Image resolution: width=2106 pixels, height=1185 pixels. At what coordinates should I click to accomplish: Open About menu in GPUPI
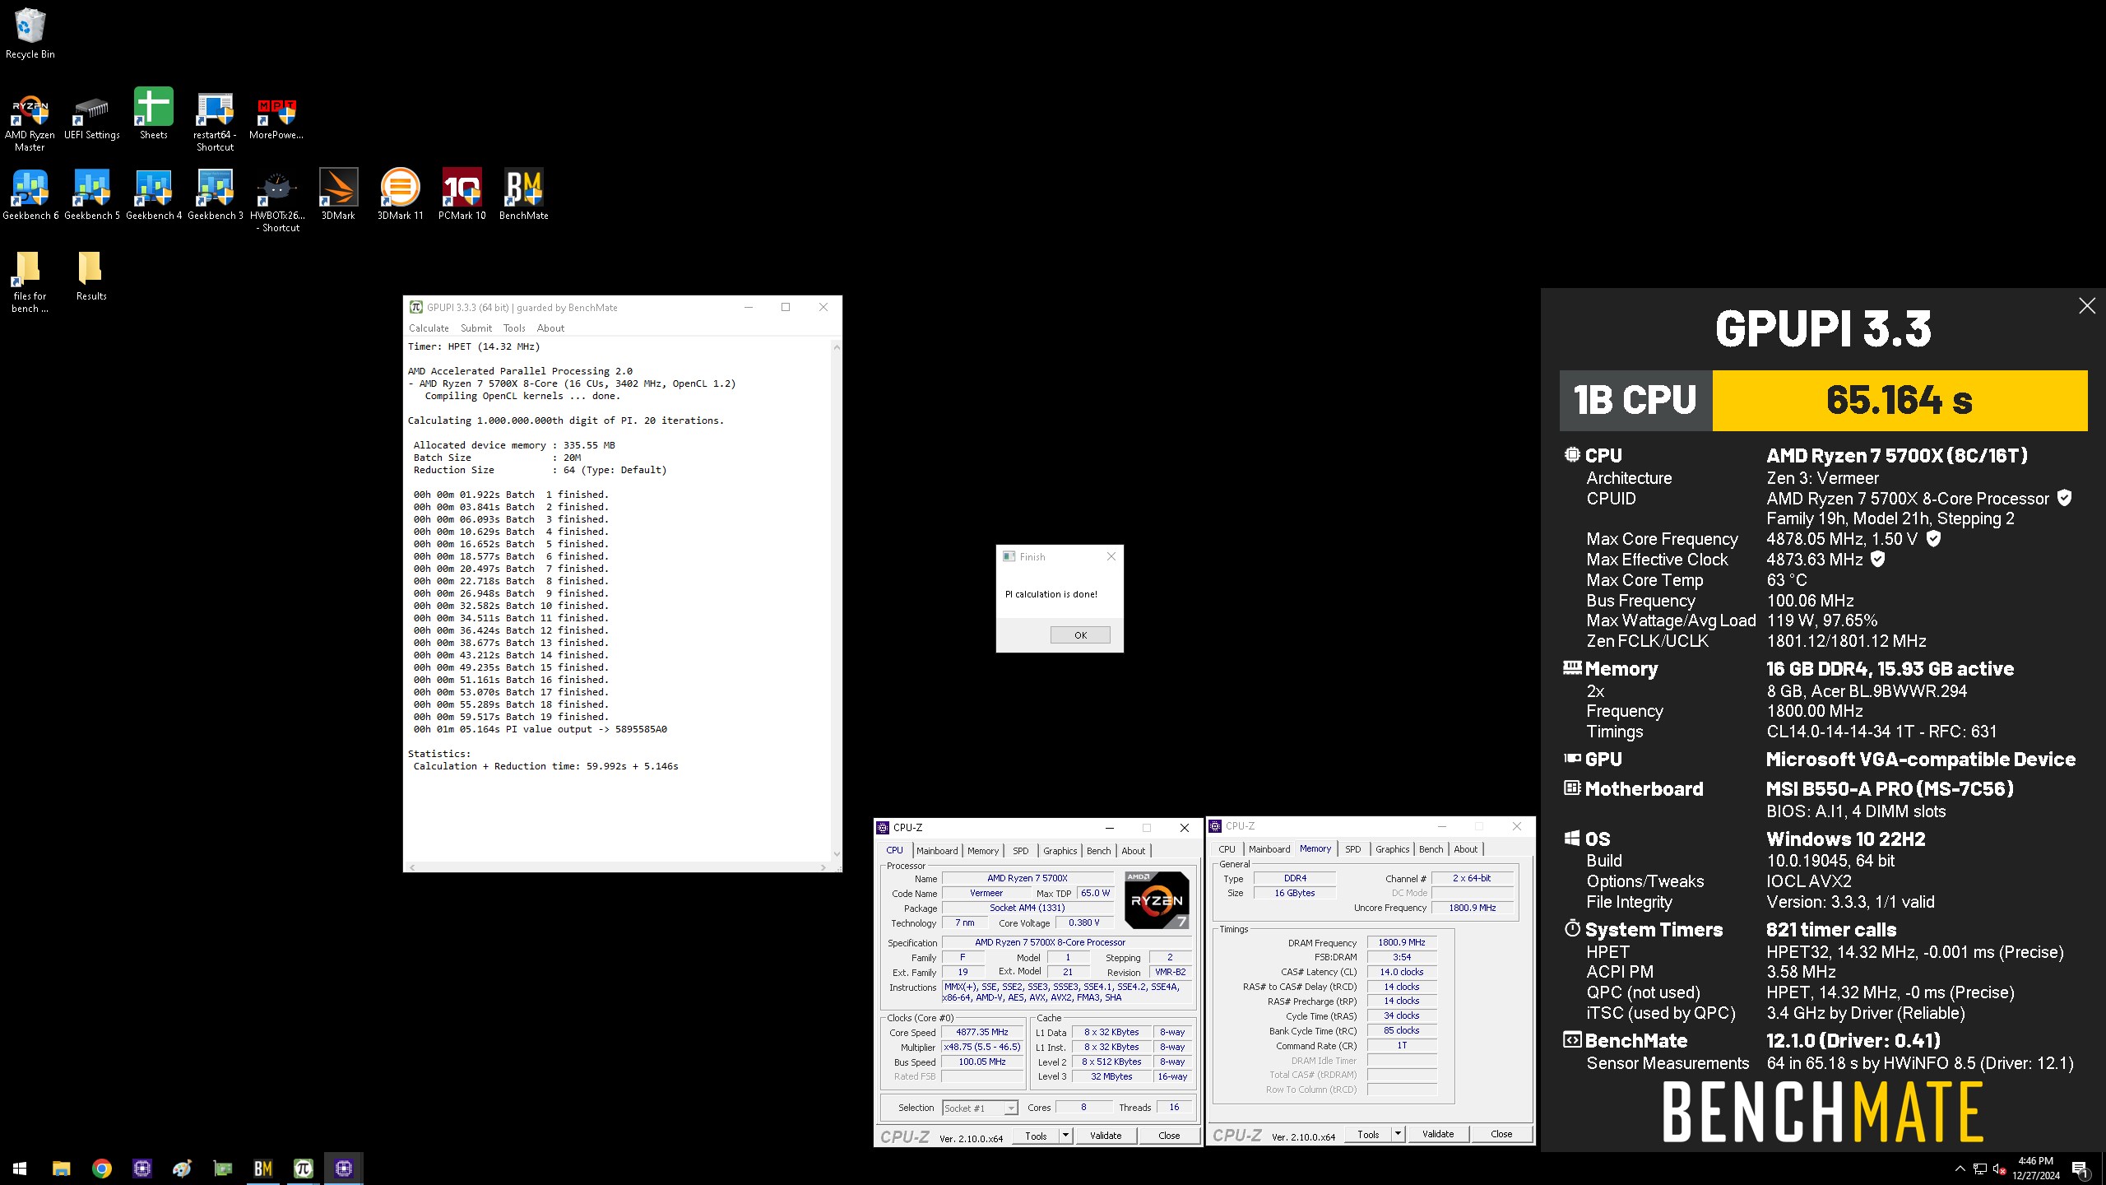550,328
